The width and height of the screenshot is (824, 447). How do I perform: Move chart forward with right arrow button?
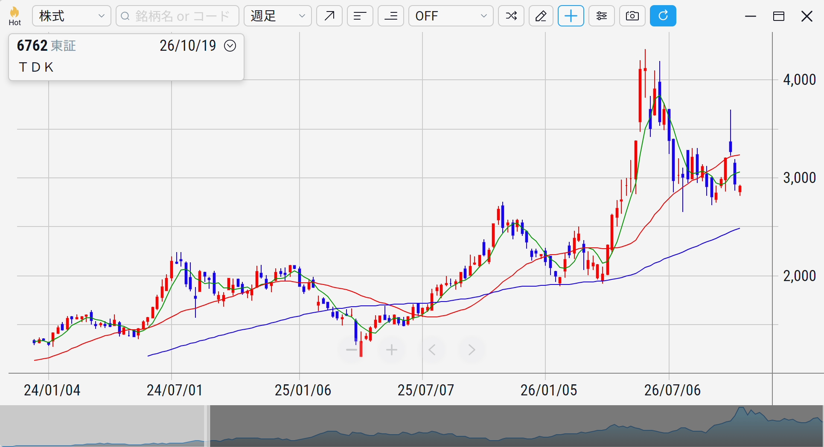tap(472, 350)
